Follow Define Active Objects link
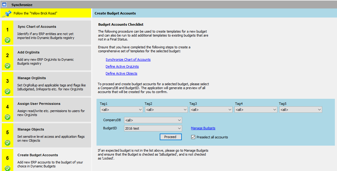This screenshot has height=171, width=337. click(x=121, y=73)
